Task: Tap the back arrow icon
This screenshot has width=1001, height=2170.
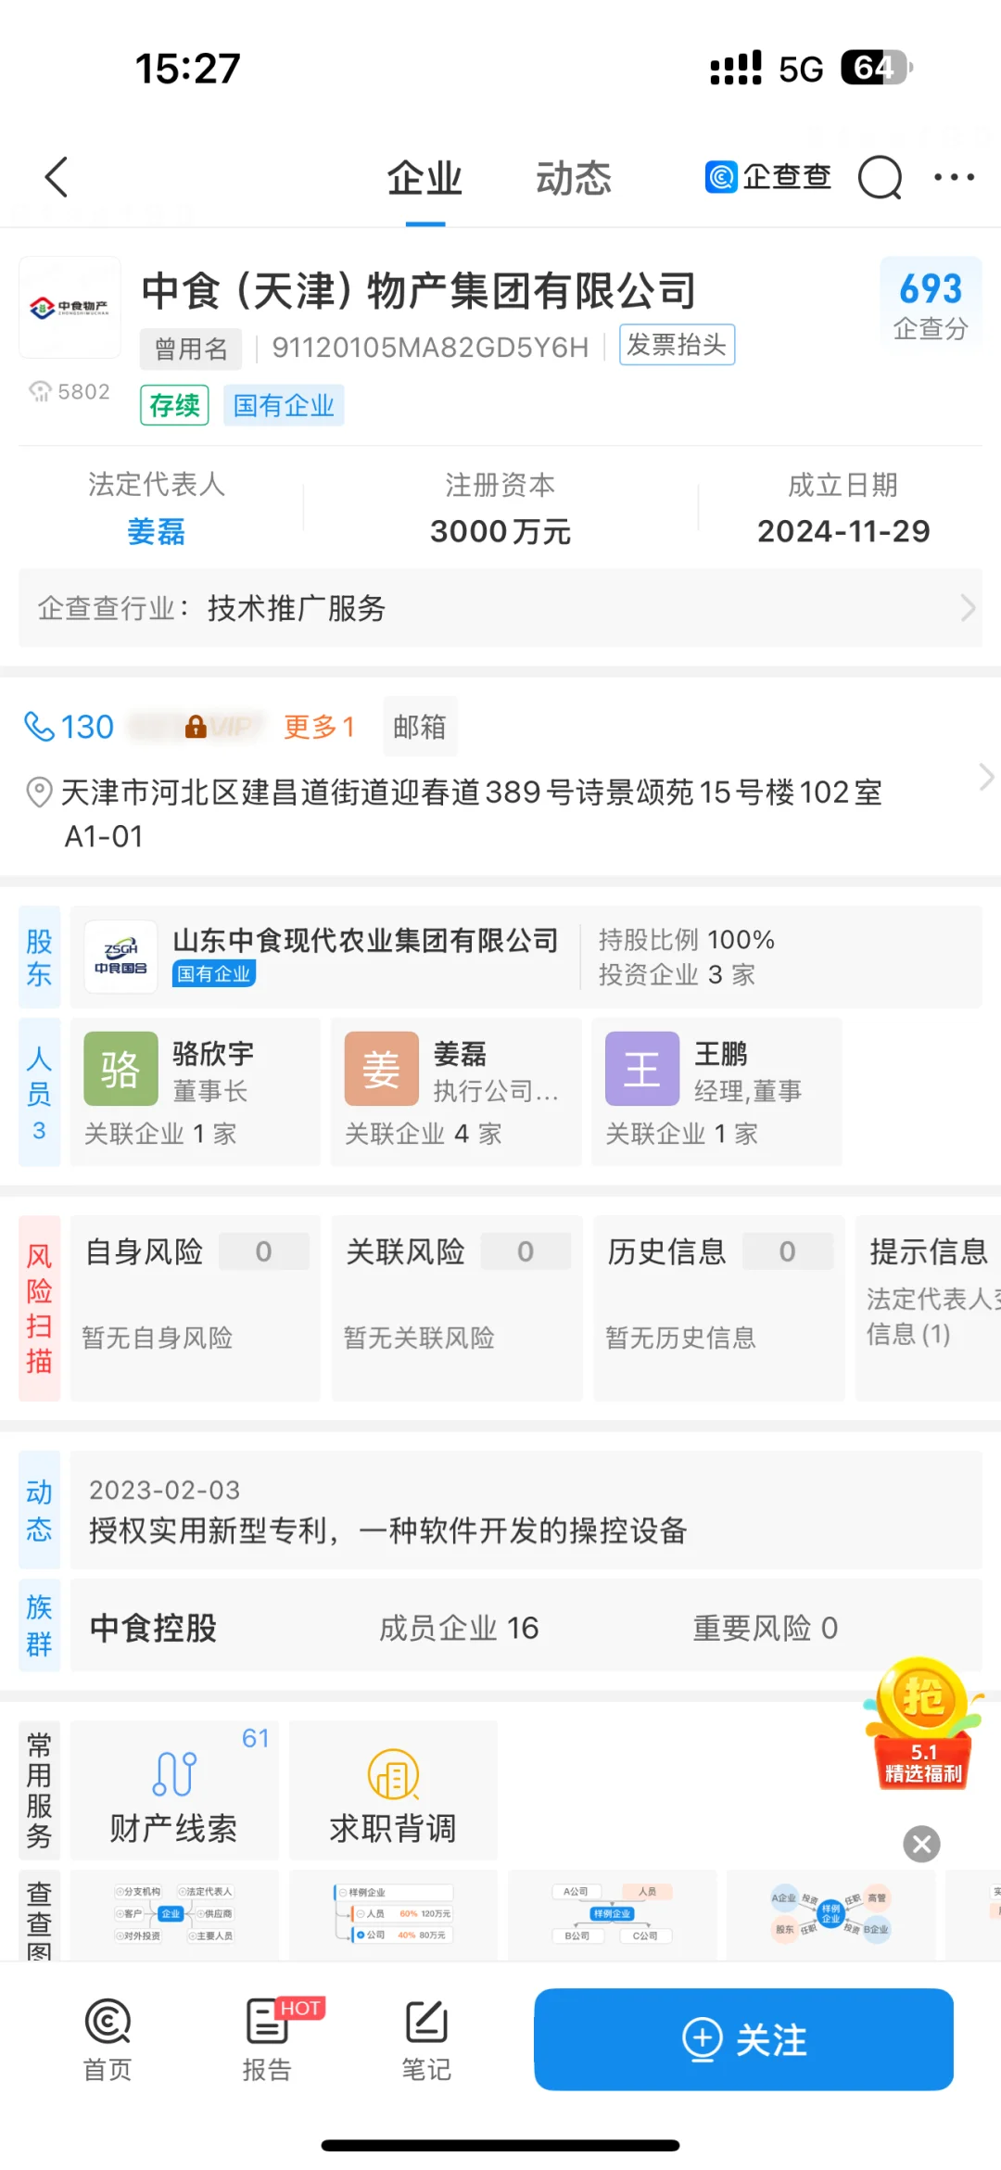Action: coord(57,177)
